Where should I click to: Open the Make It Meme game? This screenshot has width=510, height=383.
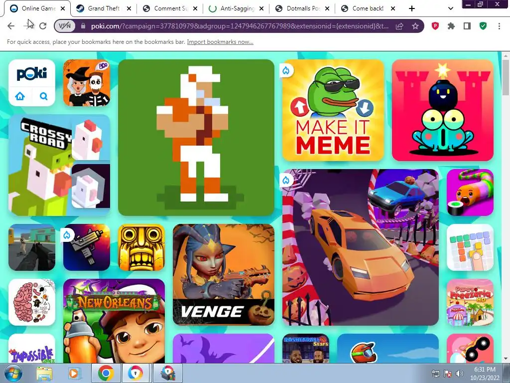(x=333, y=110)
